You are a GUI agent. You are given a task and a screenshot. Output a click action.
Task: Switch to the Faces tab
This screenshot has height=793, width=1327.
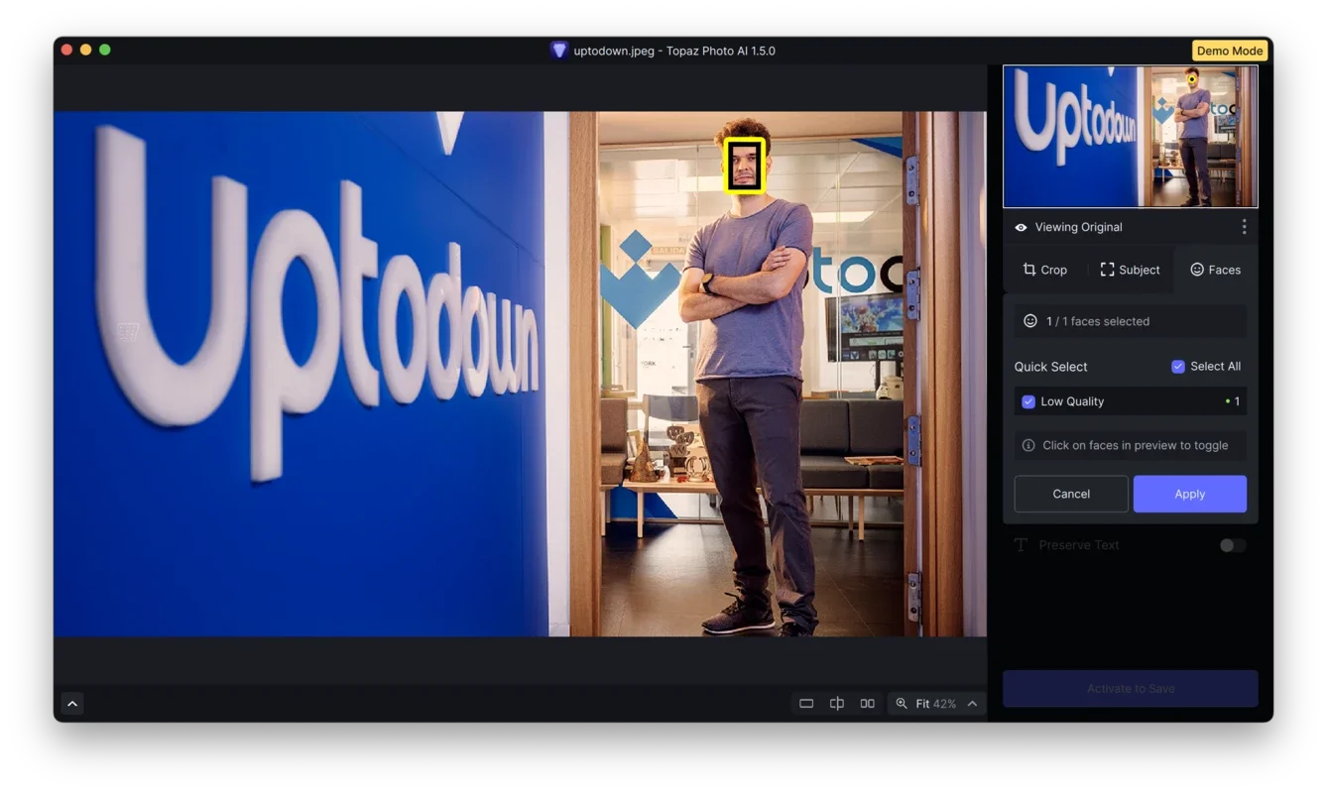coord(1215,270)
